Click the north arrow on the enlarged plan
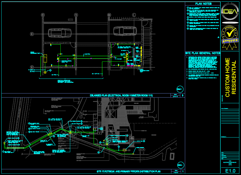Viewport: 241px width, 175px height. [179, 88]
